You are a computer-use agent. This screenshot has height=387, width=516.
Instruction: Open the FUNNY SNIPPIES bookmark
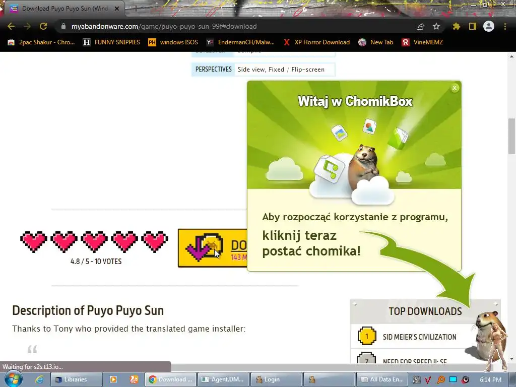tap(111, 42)
